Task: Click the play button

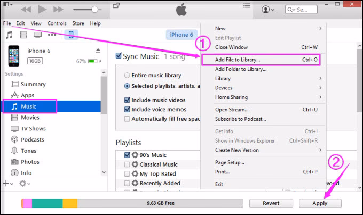Action: 42,10
